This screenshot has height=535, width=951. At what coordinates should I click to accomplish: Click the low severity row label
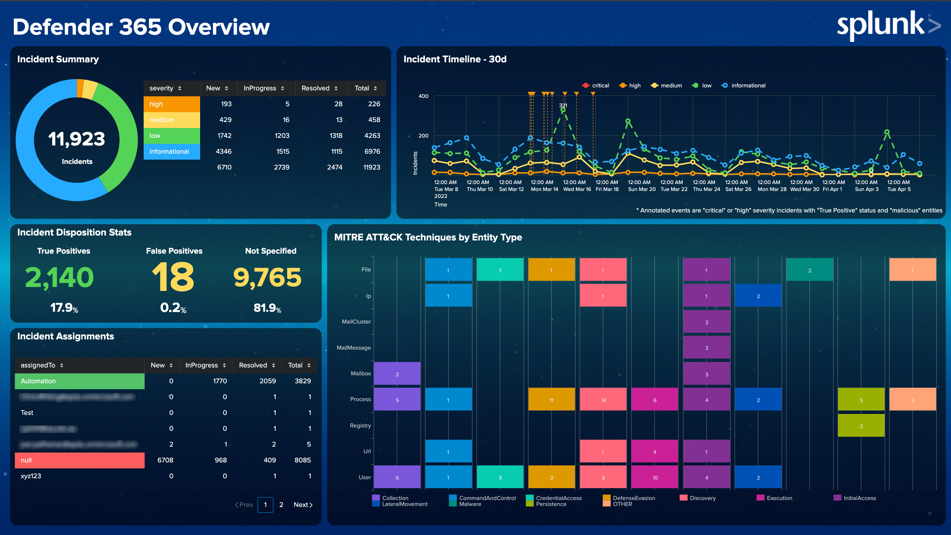coord(172,136)
